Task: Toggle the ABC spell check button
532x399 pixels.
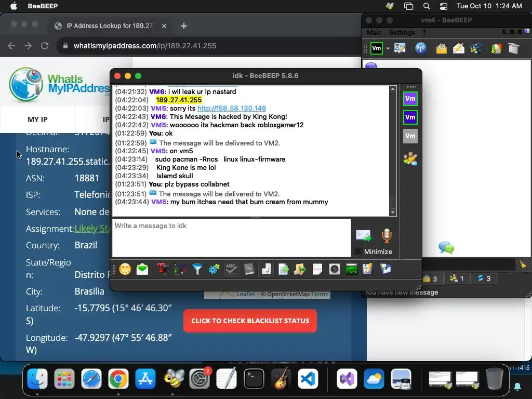Action: coord(231,270)
